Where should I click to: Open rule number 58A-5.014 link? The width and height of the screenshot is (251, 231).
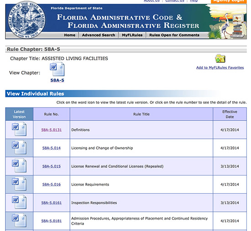coord(52,148)
